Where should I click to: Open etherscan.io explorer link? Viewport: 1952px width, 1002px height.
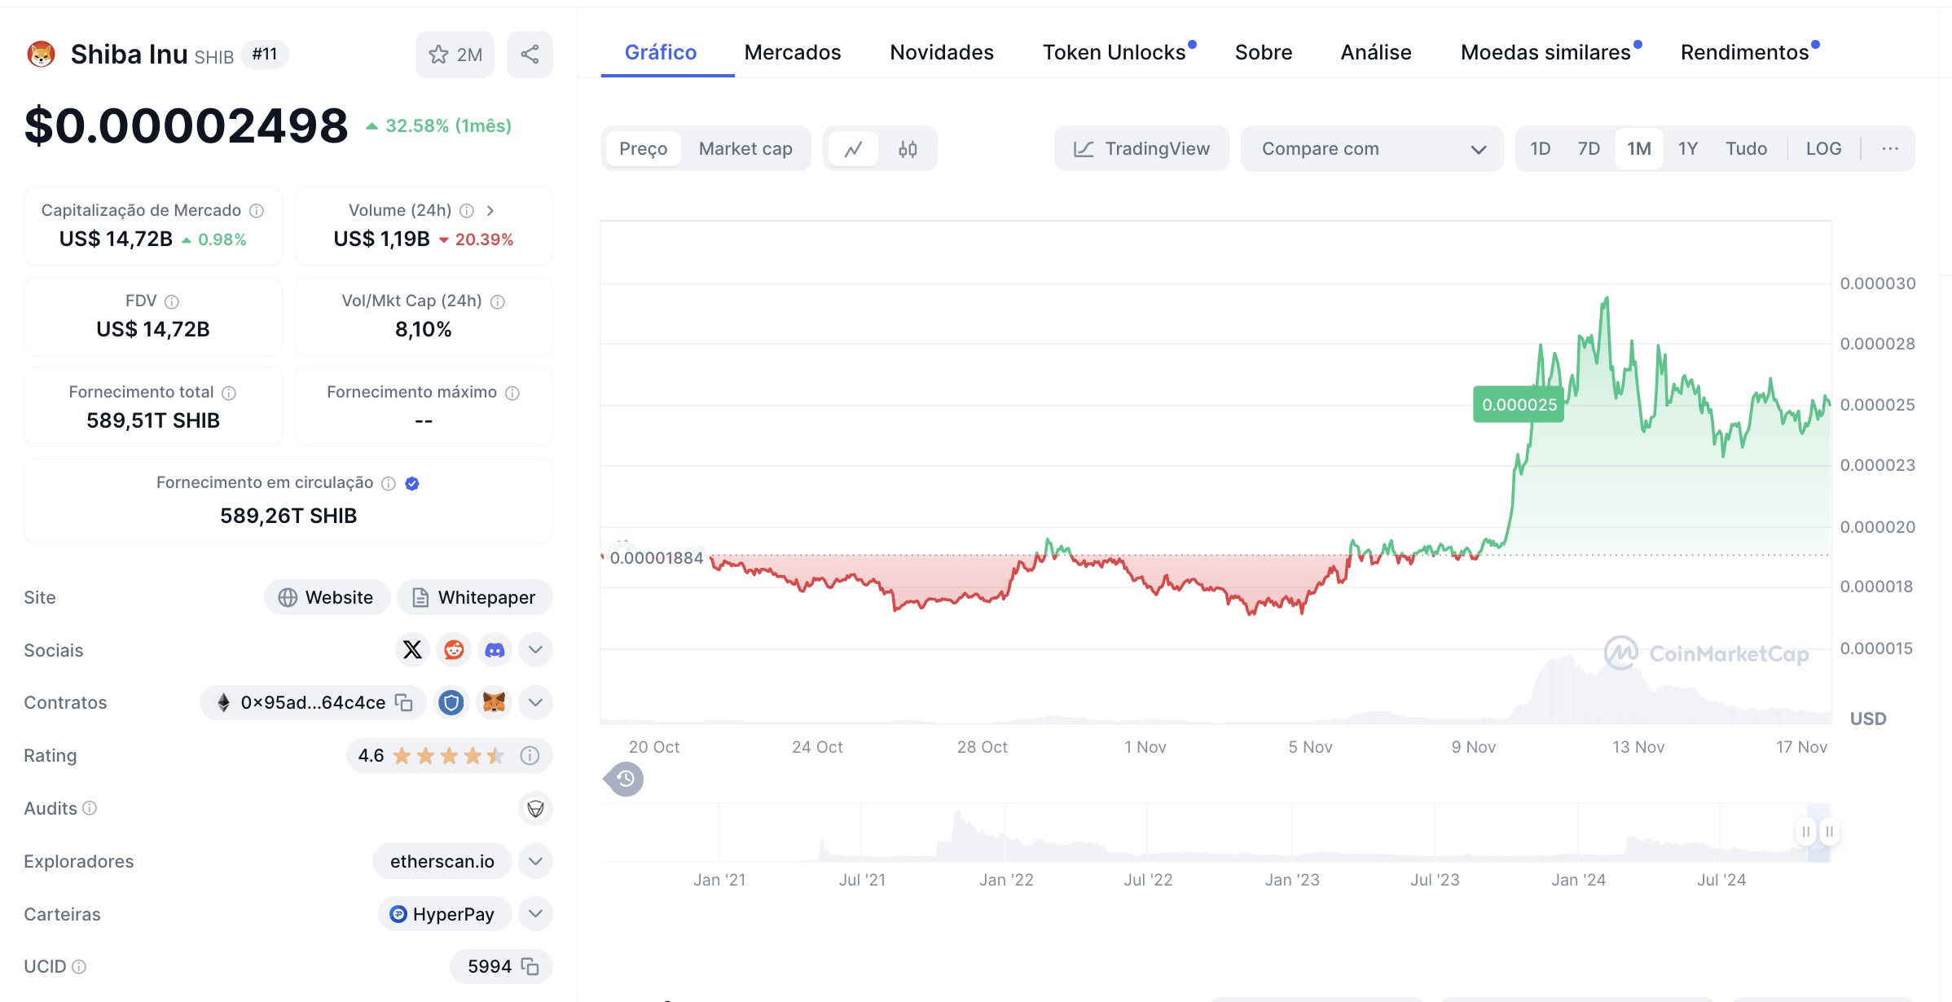pyautogui.click(x=442, y=861)
